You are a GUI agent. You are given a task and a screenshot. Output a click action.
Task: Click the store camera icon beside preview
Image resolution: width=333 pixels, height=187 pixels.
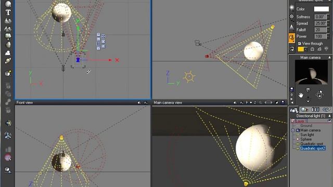pyautogui.click(x=292, y=89)
